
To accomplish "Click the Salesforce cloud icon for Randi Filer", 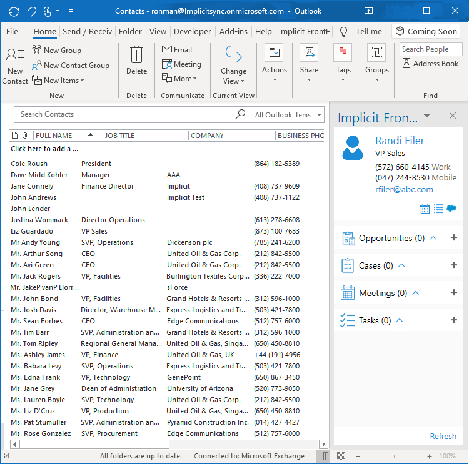I will [x=451, y=209].
